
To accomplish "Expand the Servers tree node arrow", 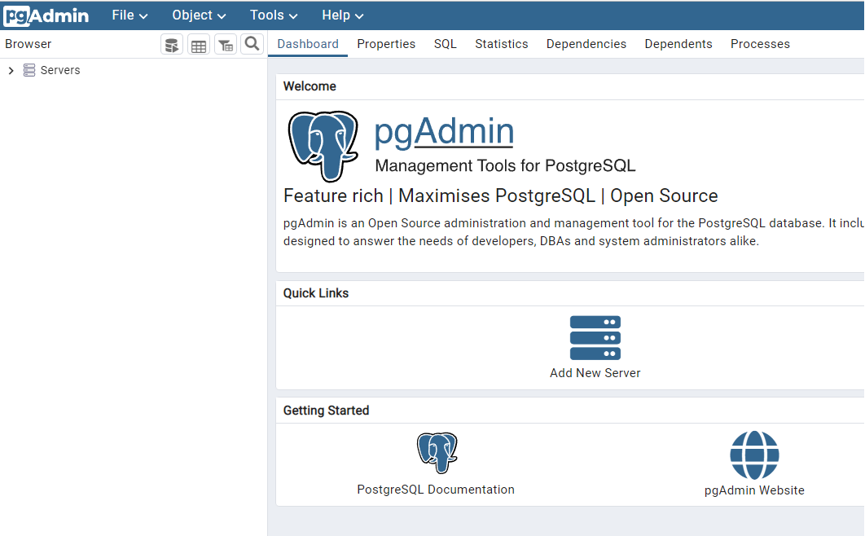I will pyautogui.click(x=11, y=71).
